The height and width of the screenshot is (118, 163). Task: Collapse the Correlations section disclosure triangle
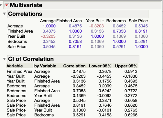tap(4, 14)
